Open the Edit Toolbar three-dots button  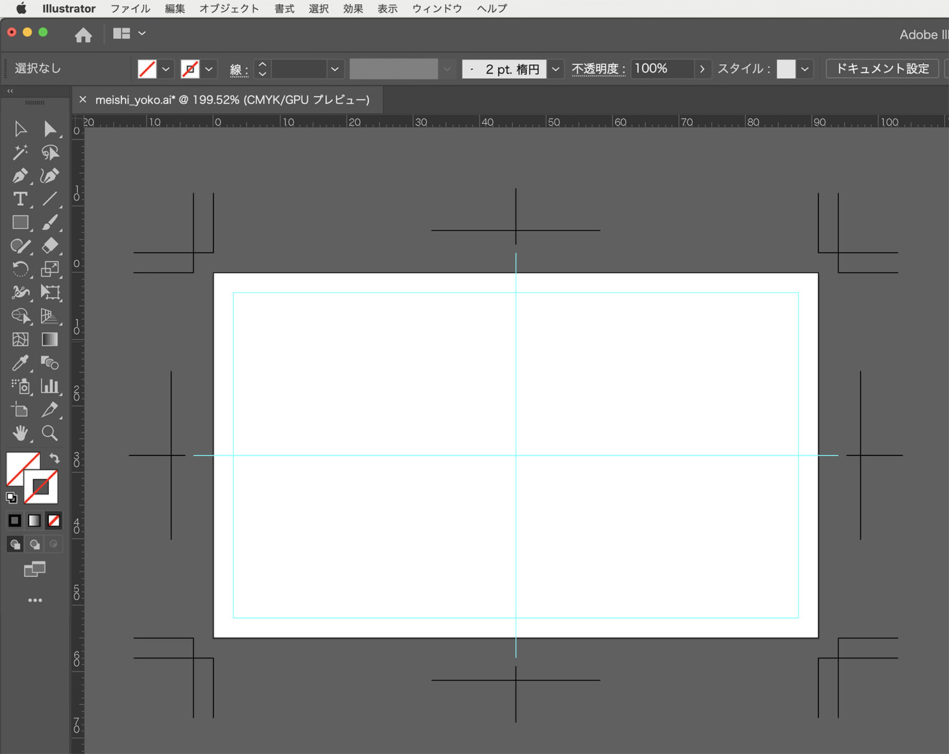35,600
